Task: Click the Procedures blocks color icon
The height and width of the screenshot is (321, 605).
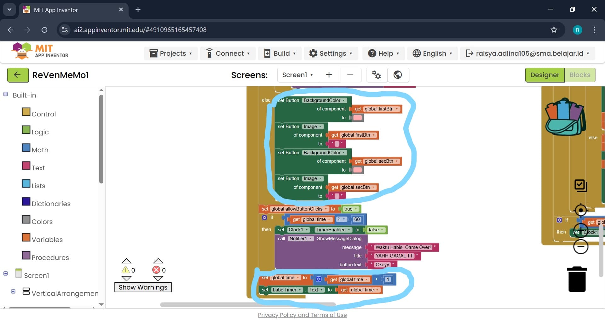Action: coord(26,255)
